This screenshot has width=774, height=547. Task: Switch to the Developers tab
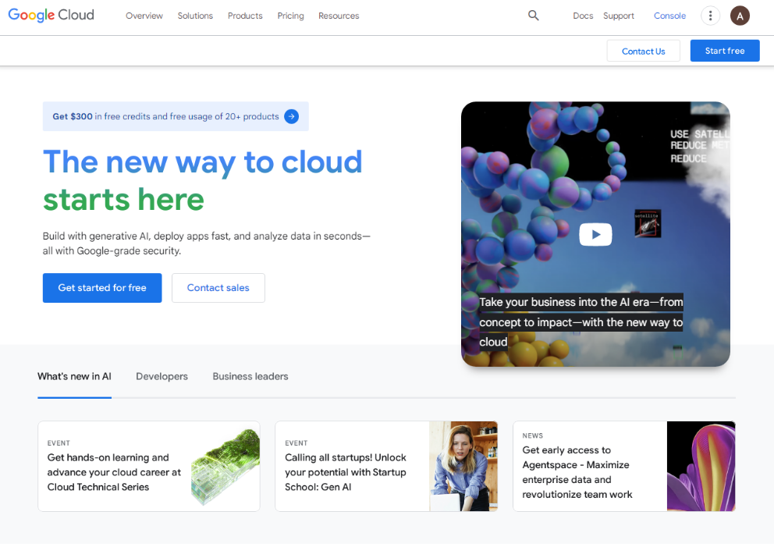click(x=162, y=376)
